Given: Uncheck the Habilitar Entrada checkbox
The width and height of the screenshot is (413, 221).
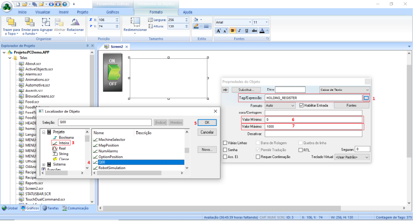Looking at the screenshot, I should click(x=301, y=105).
